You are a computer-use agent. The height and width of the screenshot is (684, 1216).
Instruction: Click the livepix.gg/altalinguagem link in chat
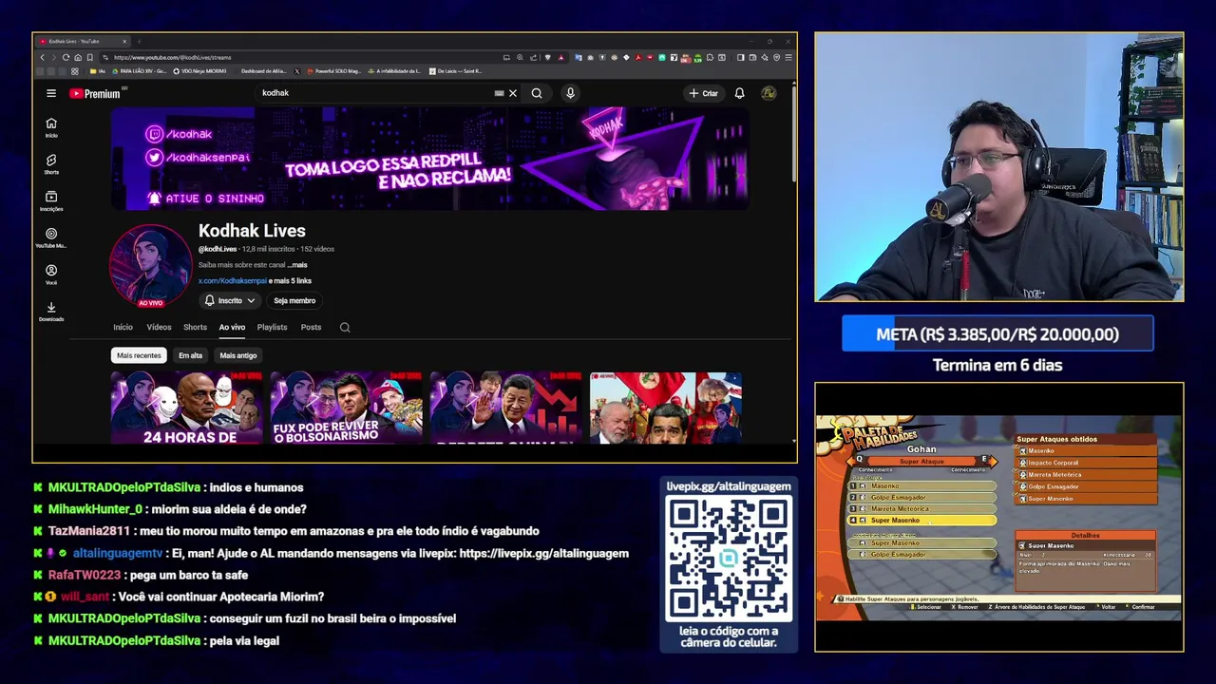click(543, 553)
